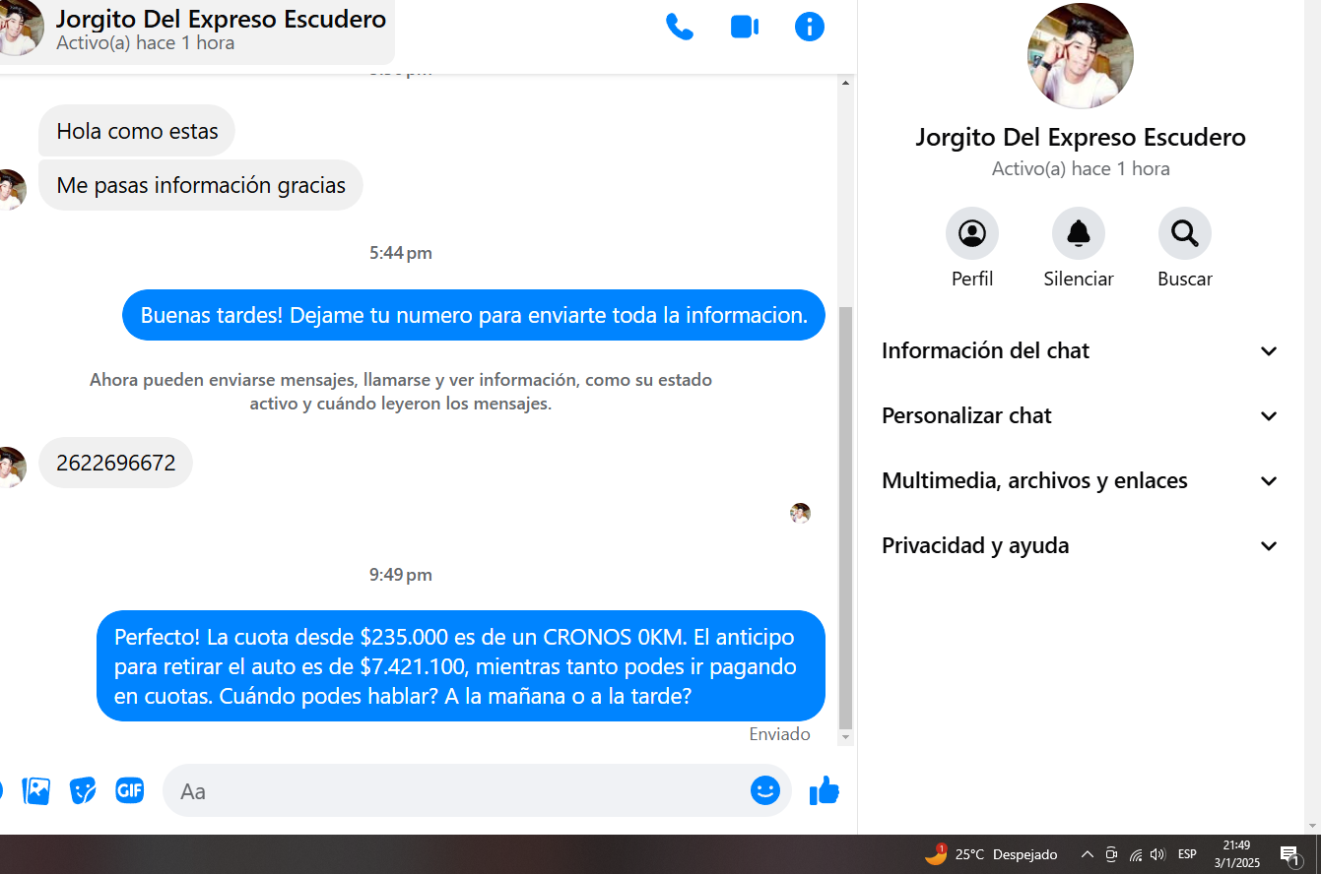Click Jorgito's large profile picture
The width and height of the screenshot is (1321, 874).
pos(1080,56)
